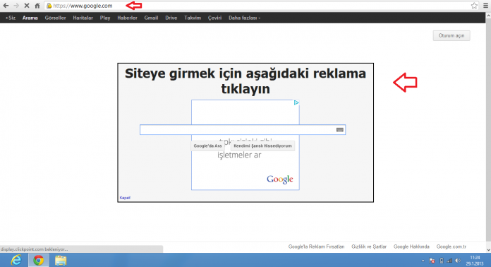Click the işletmeler ar ad text
491x267 pixels.
click(x=239, y=155)
